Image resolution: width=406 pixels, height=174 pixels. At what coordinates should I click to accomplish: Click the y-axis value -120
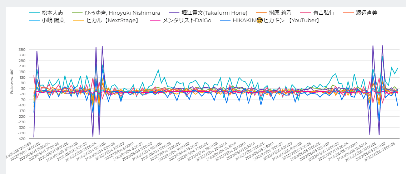(21, 105)
